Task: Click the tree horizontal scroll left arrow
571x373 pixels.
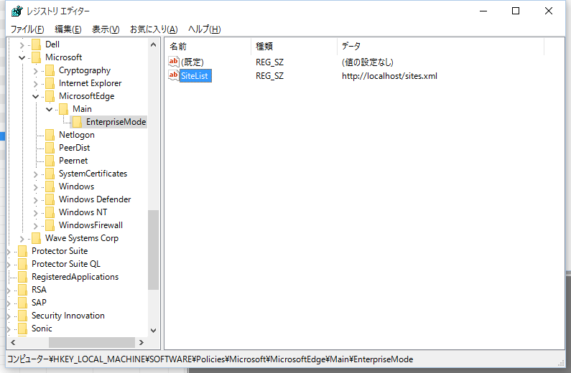Action: pyautogui.click(x=13, y=342)
